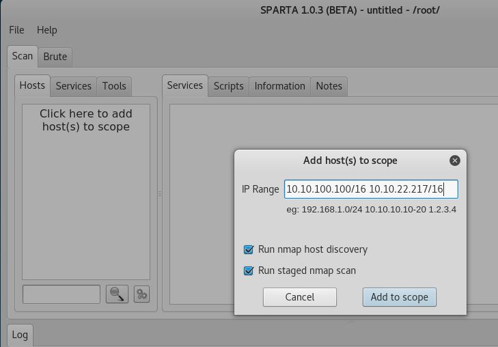Open the Help menu
Image resolution: width=498 pixels, height=347 pixels.
46,30
